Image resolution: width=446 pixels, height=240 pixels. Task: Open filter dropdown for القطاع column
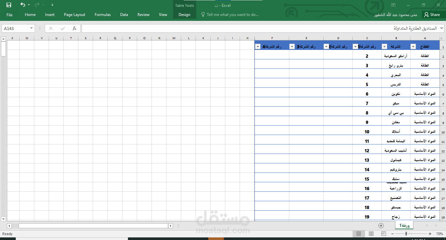click(413, 47)
